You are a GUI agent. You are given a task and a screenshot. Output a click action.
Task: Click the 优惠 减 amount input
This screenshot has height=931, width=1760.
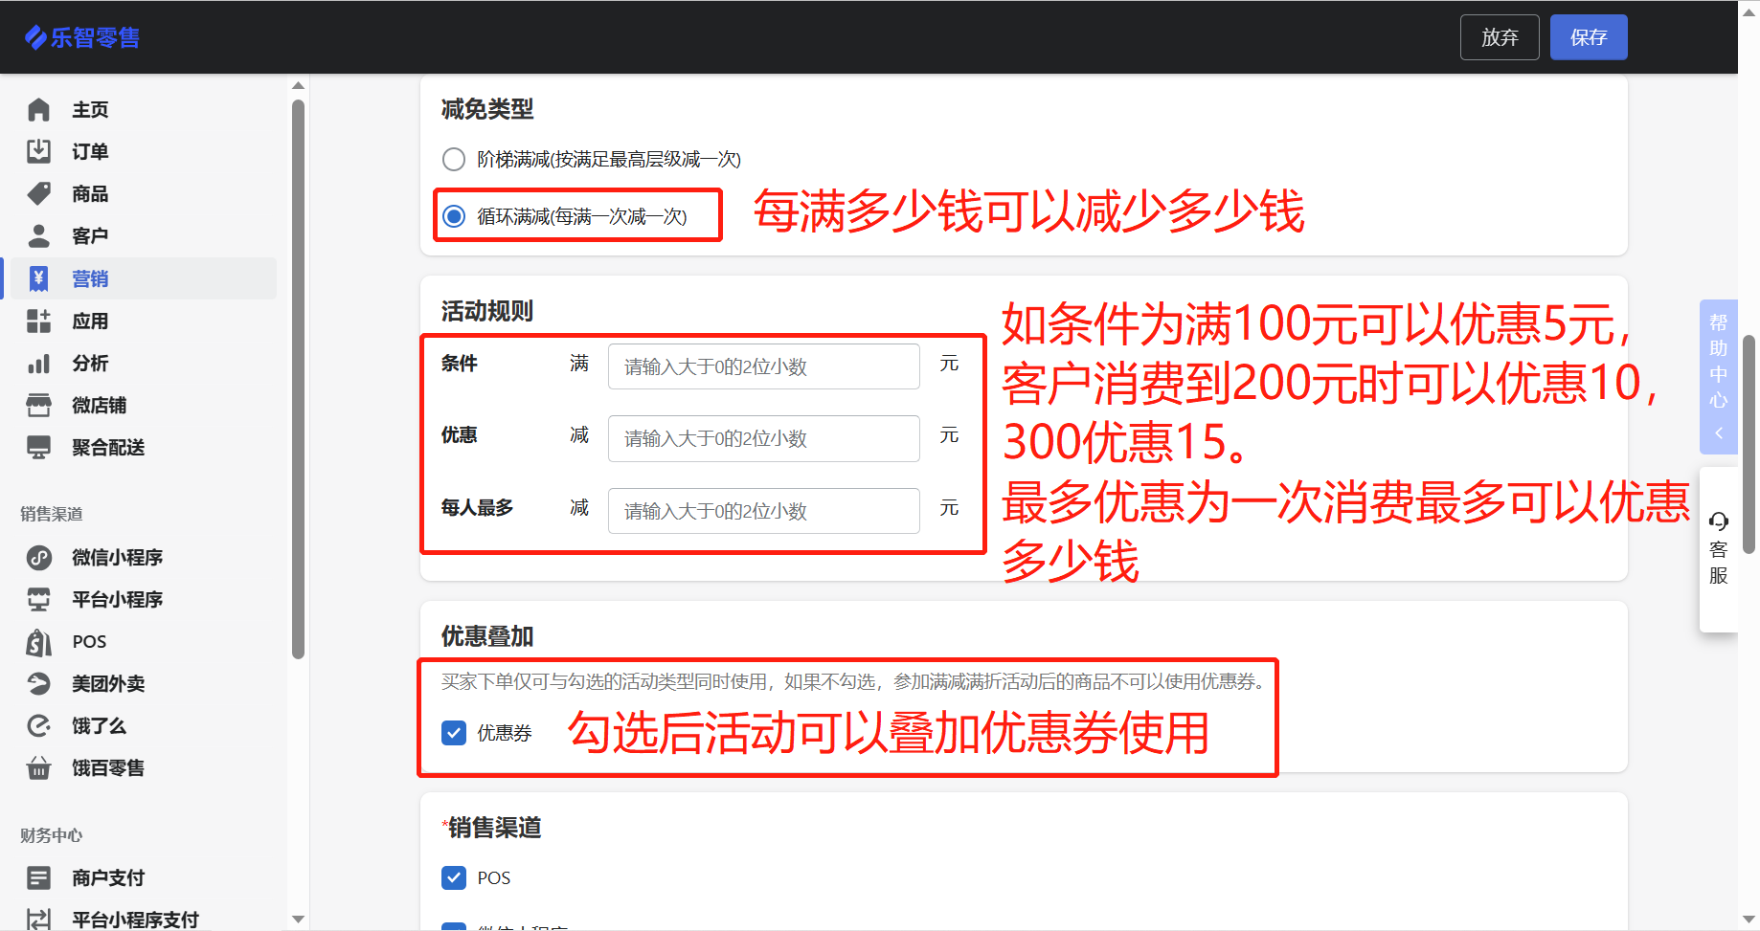[764, 438]
